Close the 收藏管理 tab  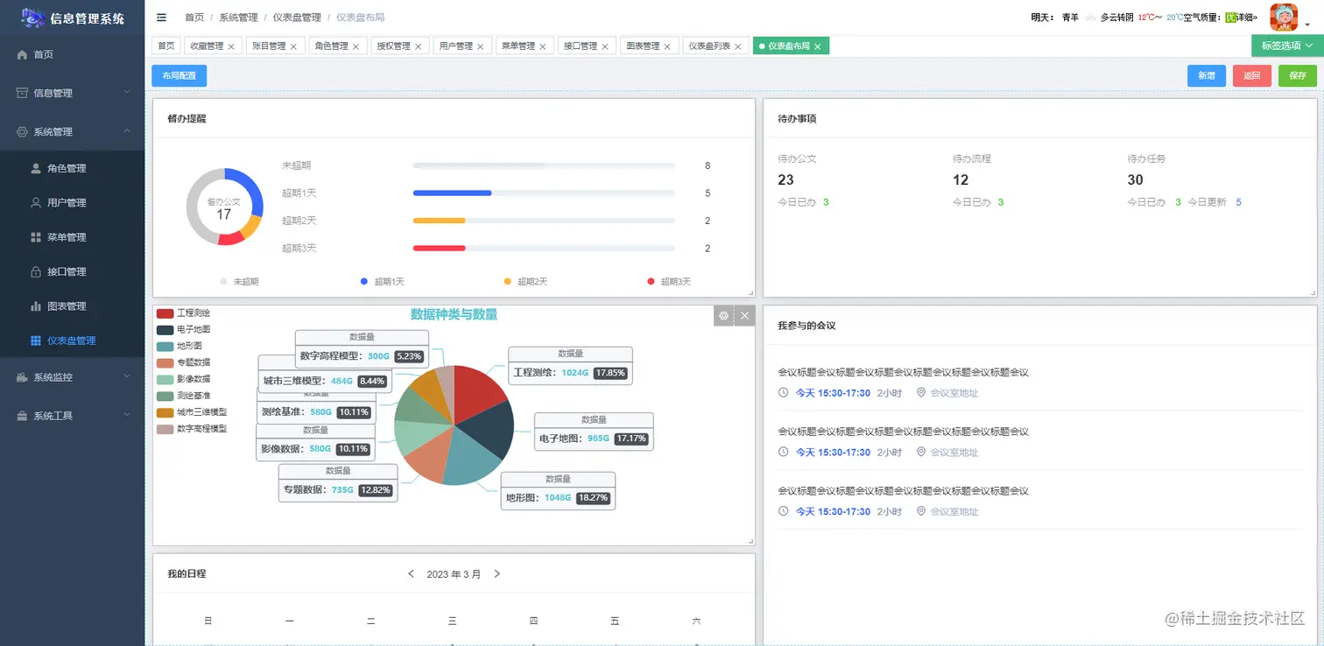click(x=231, y=46)
